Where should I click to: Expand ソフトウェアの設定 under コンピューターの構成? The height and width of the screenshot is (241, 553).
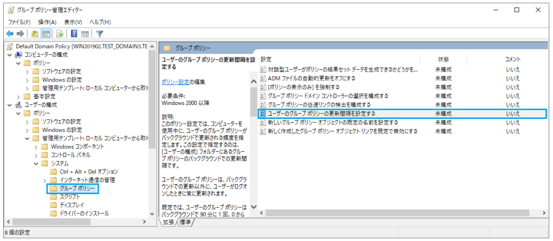(x=27, y=72)
